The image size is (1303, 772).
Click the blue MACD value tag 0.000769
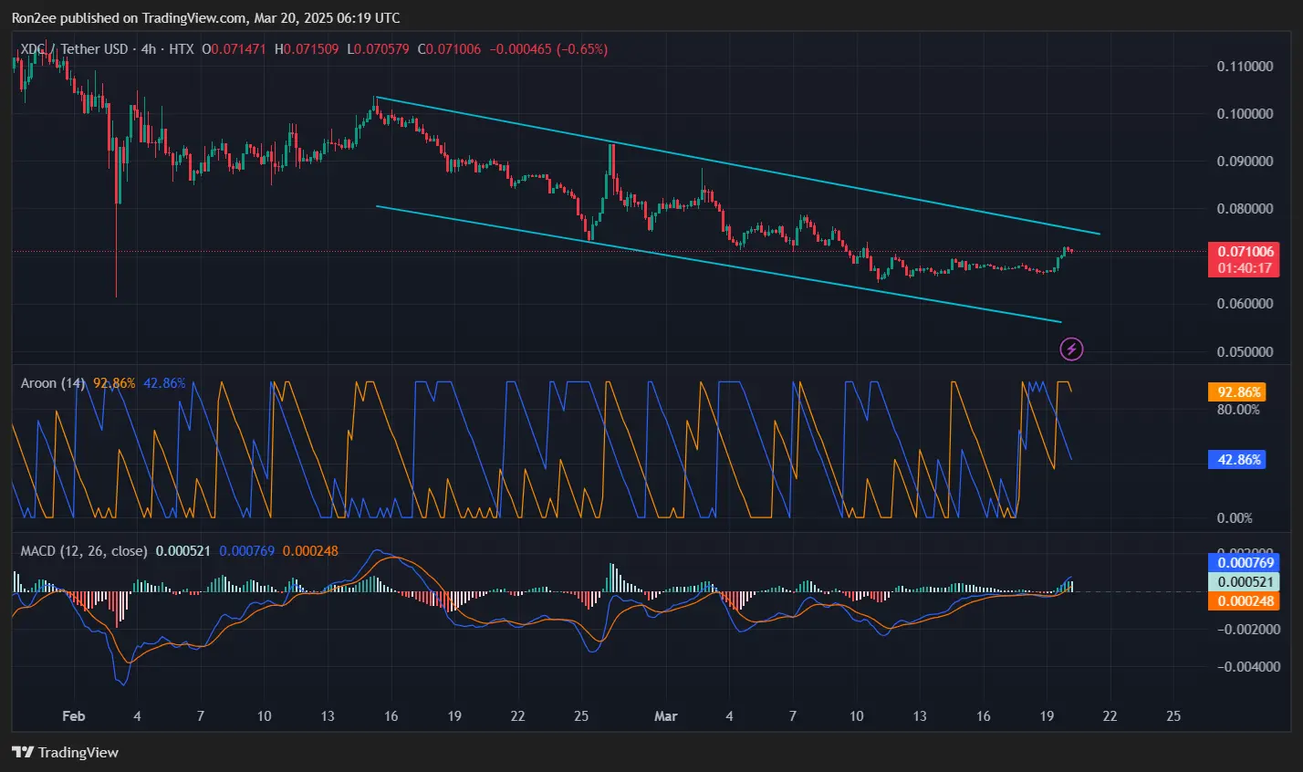pyautogui.click(x=1244, y=563)
